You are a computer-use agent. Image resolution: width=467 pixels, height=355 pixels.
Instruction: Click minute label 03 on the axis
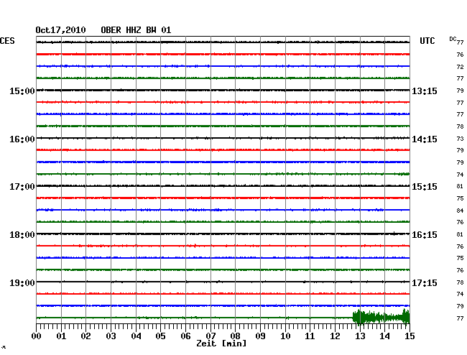pyautogui.click(x=111, y=336)
